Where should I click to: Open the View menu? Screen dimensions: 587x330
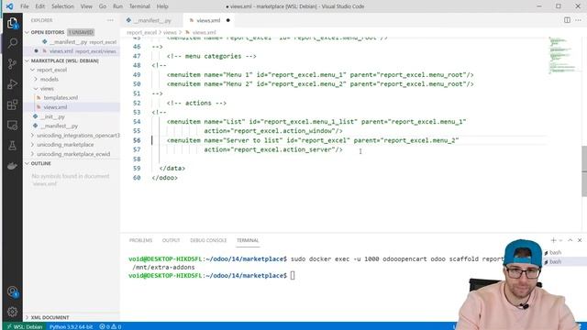[86, 6]
